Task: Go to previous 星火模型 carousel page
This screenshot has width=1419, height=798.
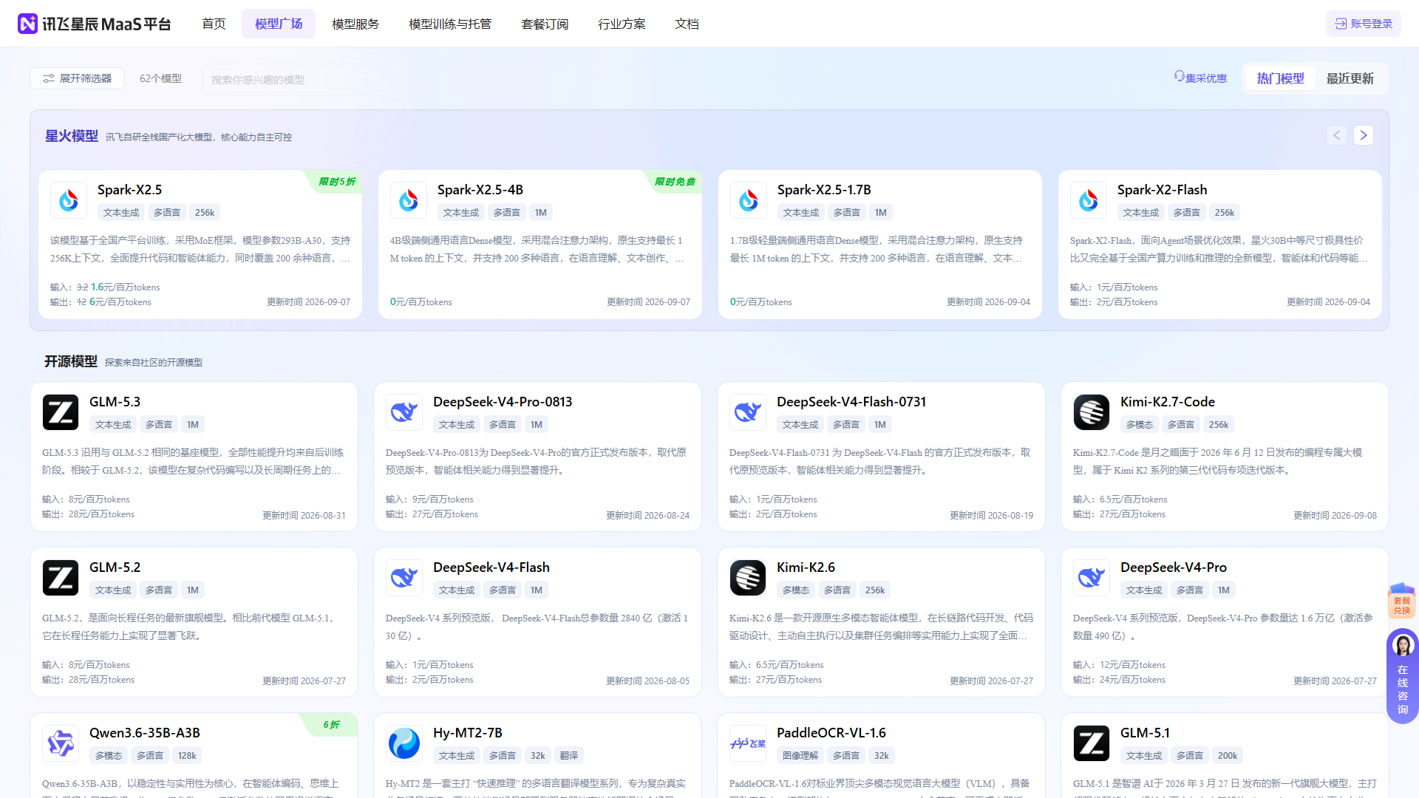Action: tap(1336, 135)
